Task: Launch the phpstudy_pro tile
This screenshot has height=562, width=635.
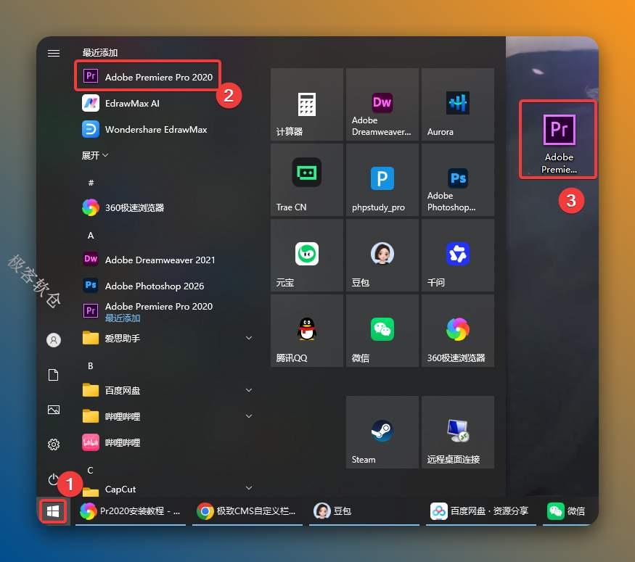Action: (x=382, y=180)
